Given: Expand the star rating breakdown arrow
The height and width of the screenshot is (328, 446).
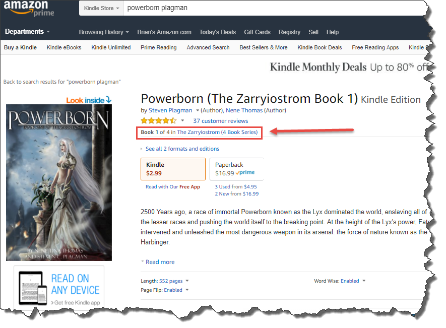Looking at the screenshot, I should [x=182, y=120].
